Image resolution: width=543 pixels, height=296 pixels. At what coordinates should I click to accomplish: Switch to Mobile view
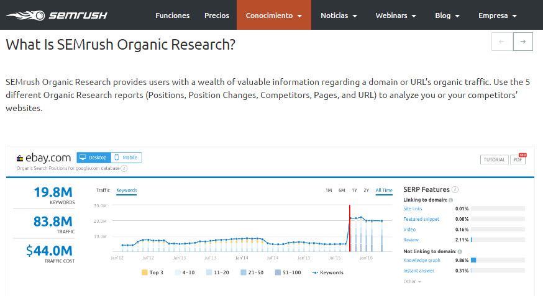[126, 158]
